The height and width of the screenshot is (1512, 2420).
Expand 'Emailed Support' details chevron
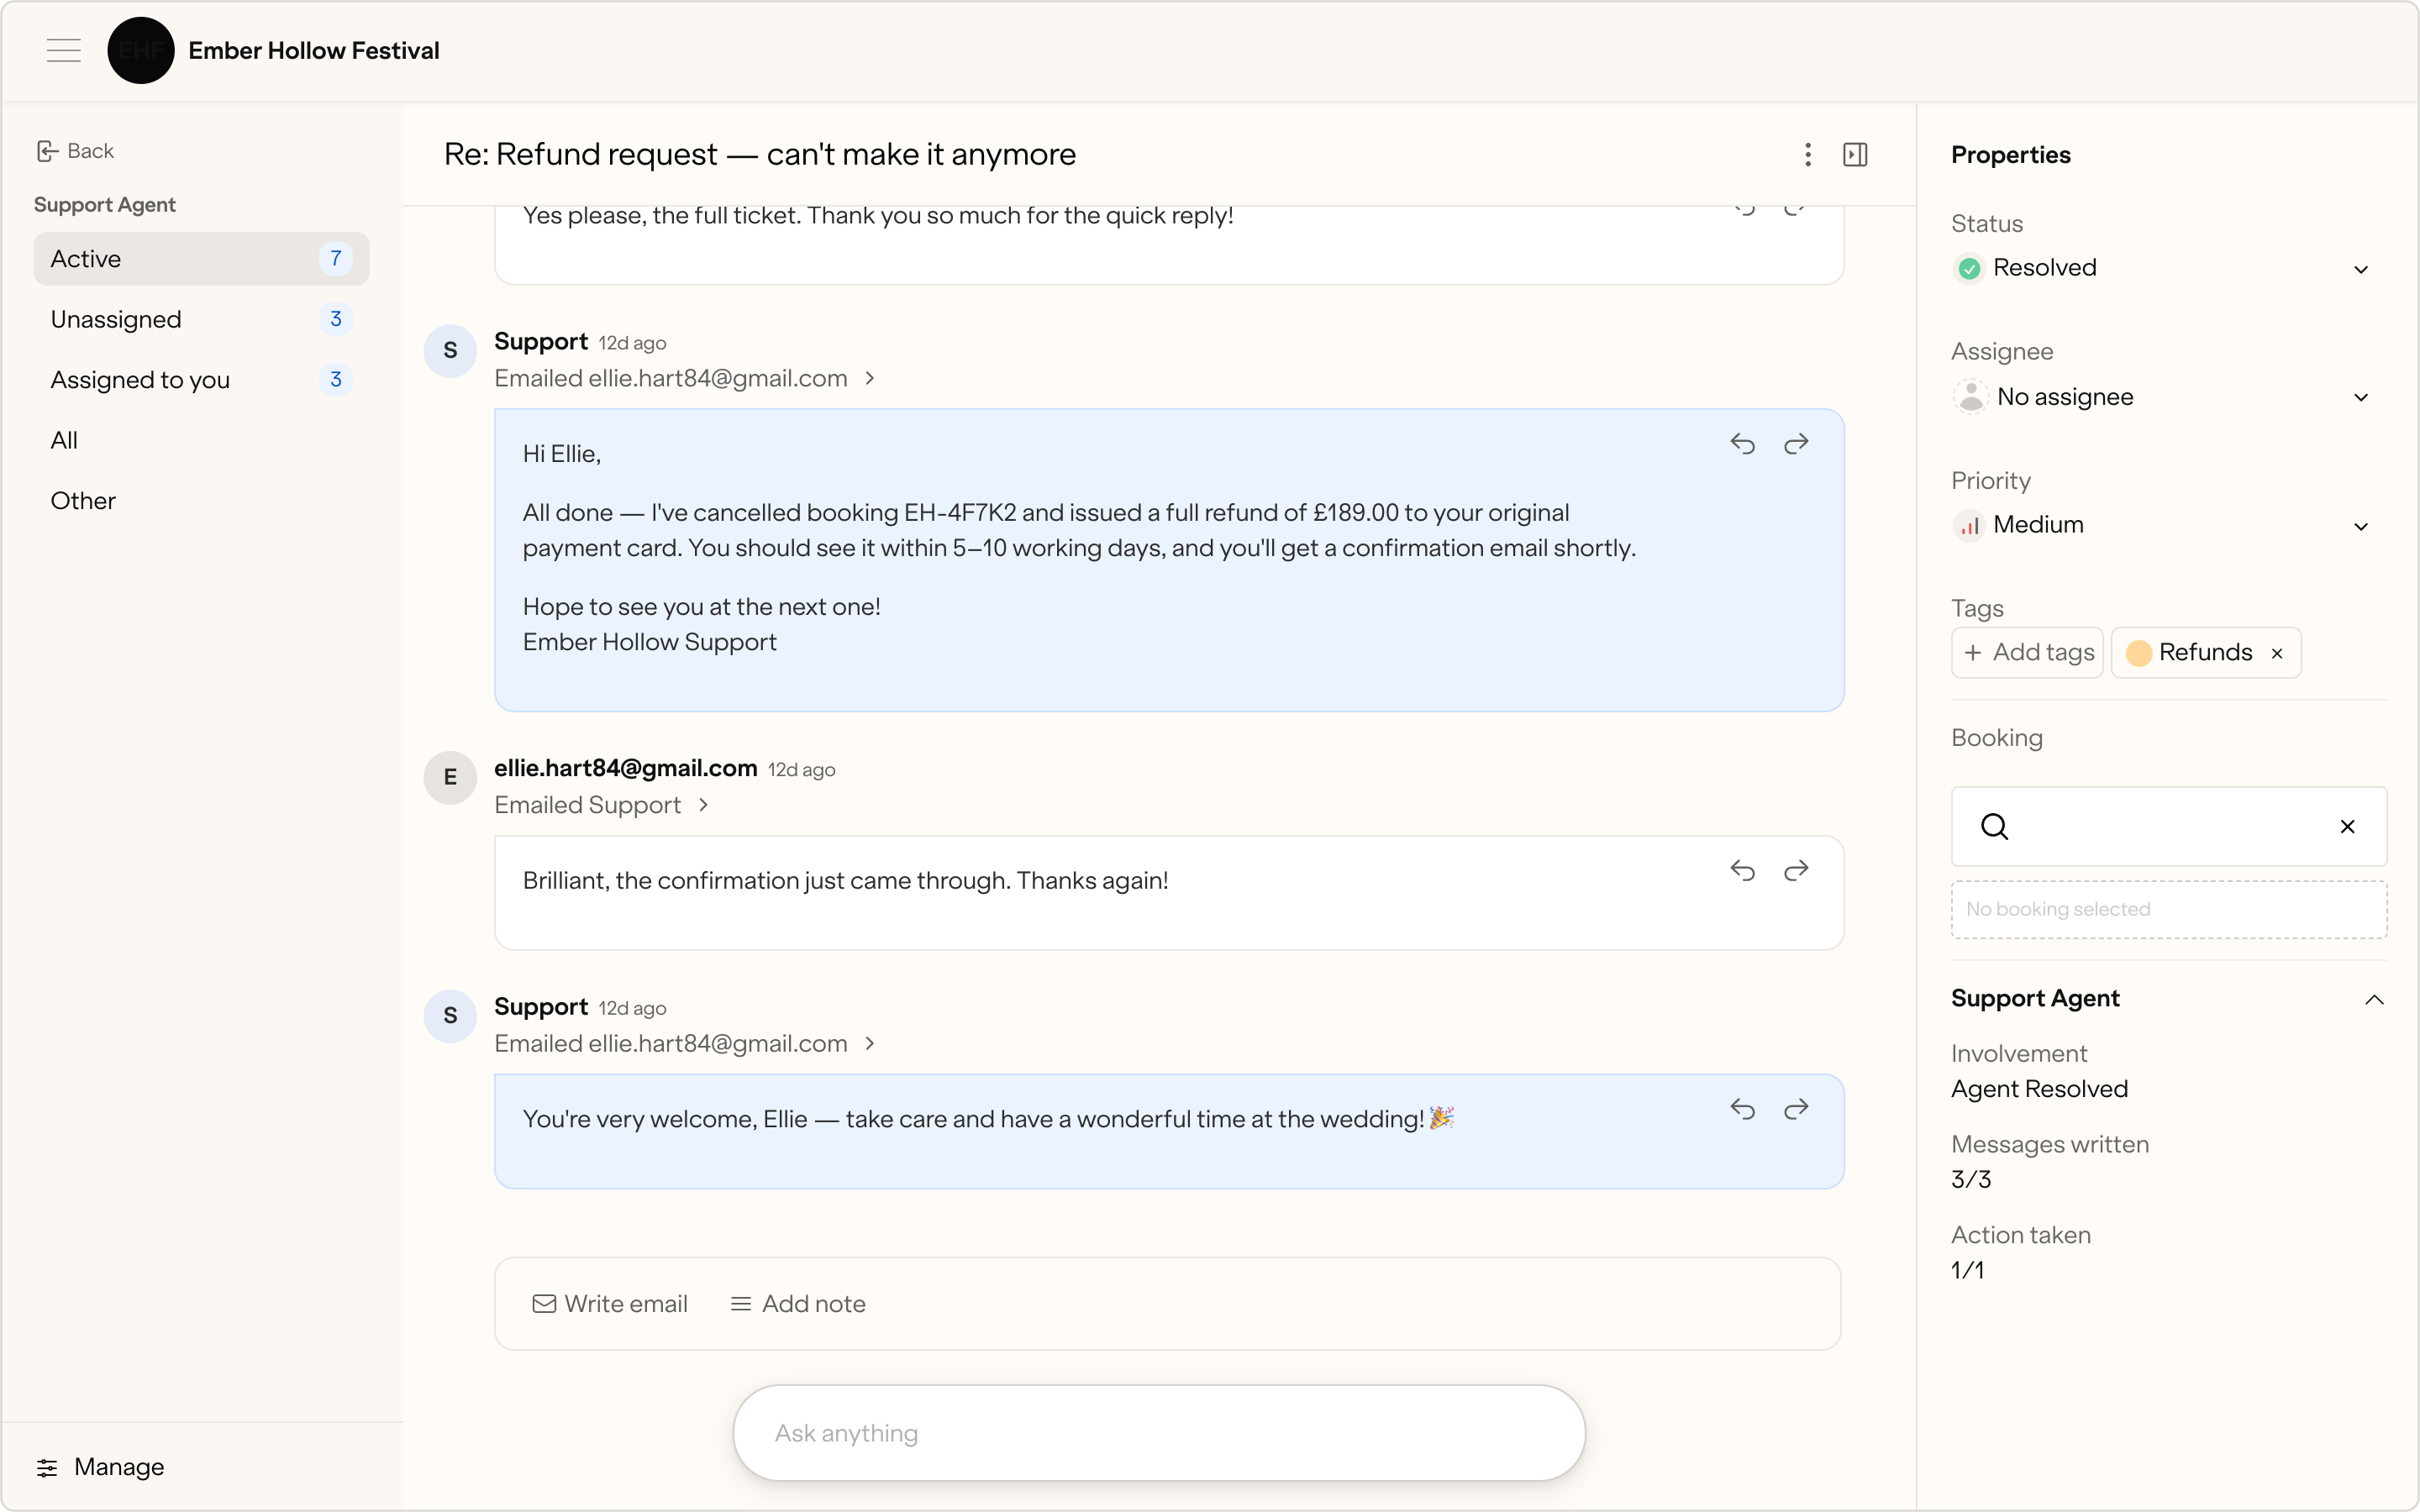pyautogui.click(x=704, y=805)
